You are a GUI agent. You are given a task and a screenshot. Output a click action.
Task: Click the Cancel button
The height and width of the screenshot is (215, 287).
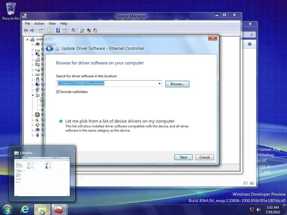point(204,157)
